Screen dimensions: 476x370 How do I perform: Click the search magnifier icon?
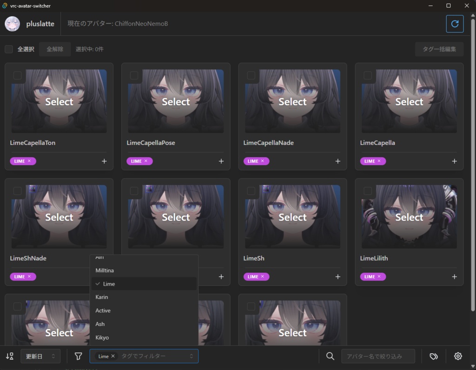(330, 356)
